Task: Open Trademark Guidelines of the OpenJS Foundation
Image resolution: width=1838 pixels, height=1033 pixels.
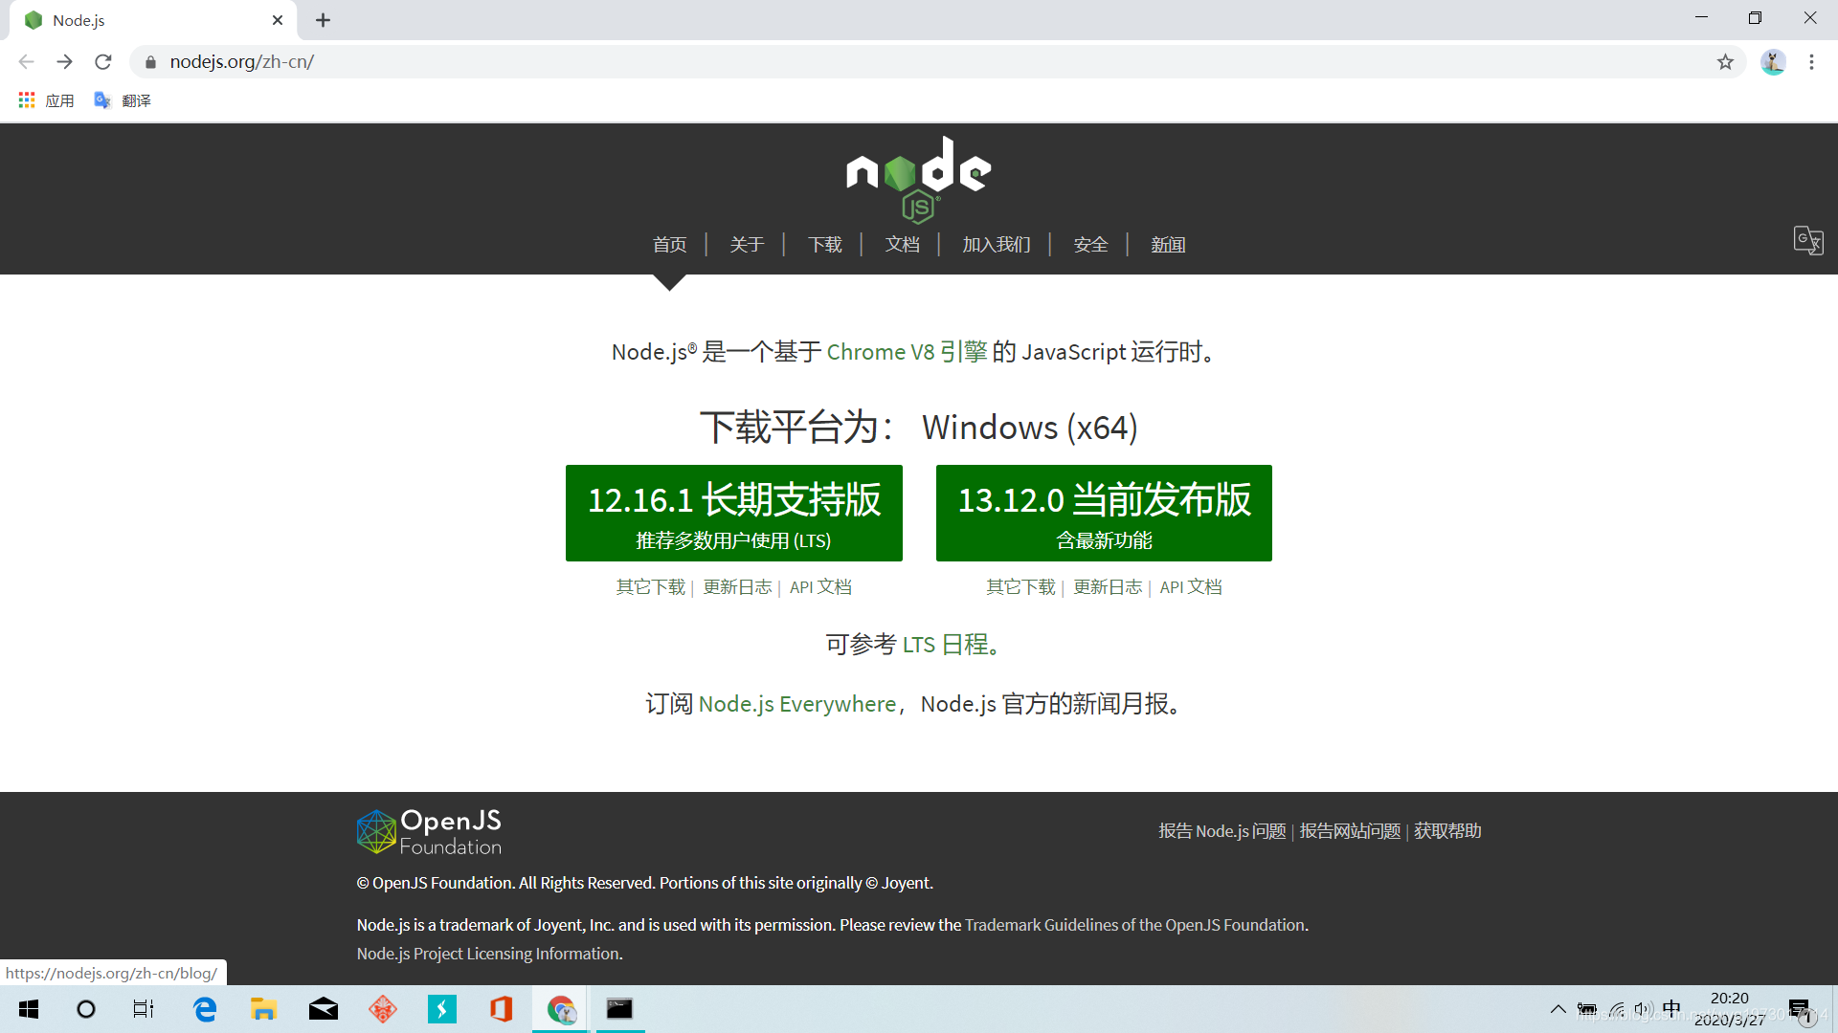Action: coord(1134,925)
